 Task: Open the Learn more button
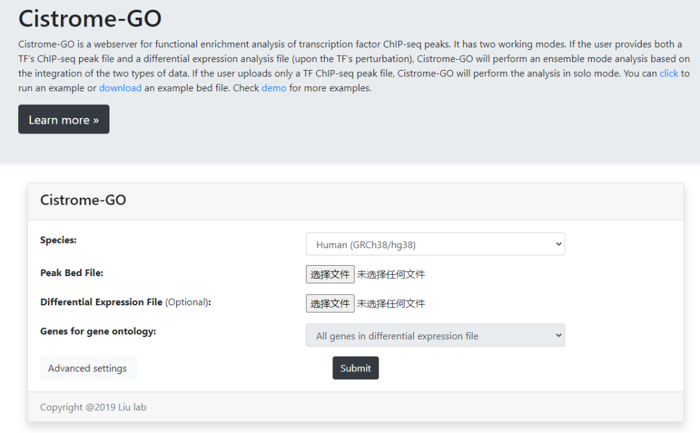64,119
